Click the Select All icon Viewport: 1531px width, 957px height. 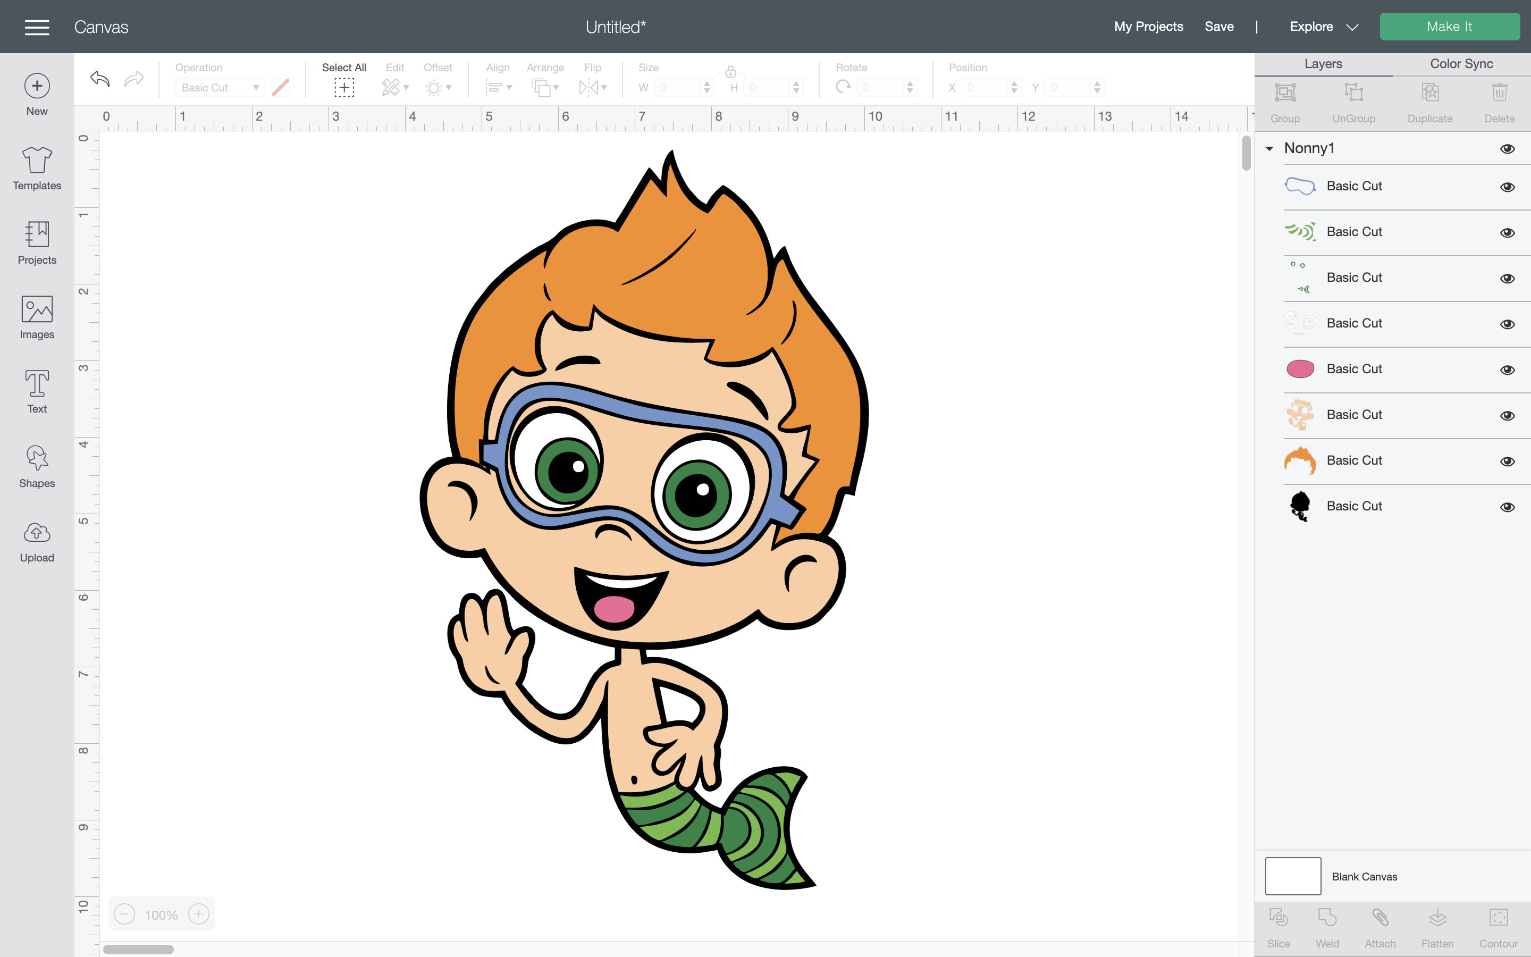pos(344,87)
